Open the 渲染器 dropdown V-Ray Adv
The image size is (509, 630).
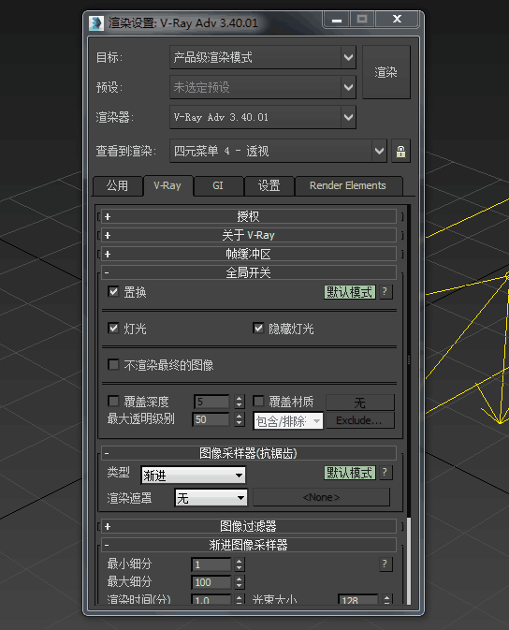pos(263,117)
